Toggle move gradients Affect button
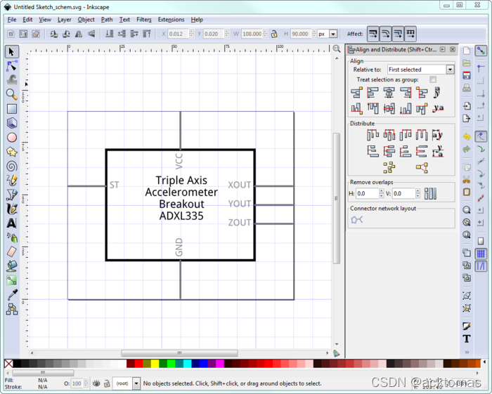This screenshot has height=394, width=492. [x=398, y=34]
